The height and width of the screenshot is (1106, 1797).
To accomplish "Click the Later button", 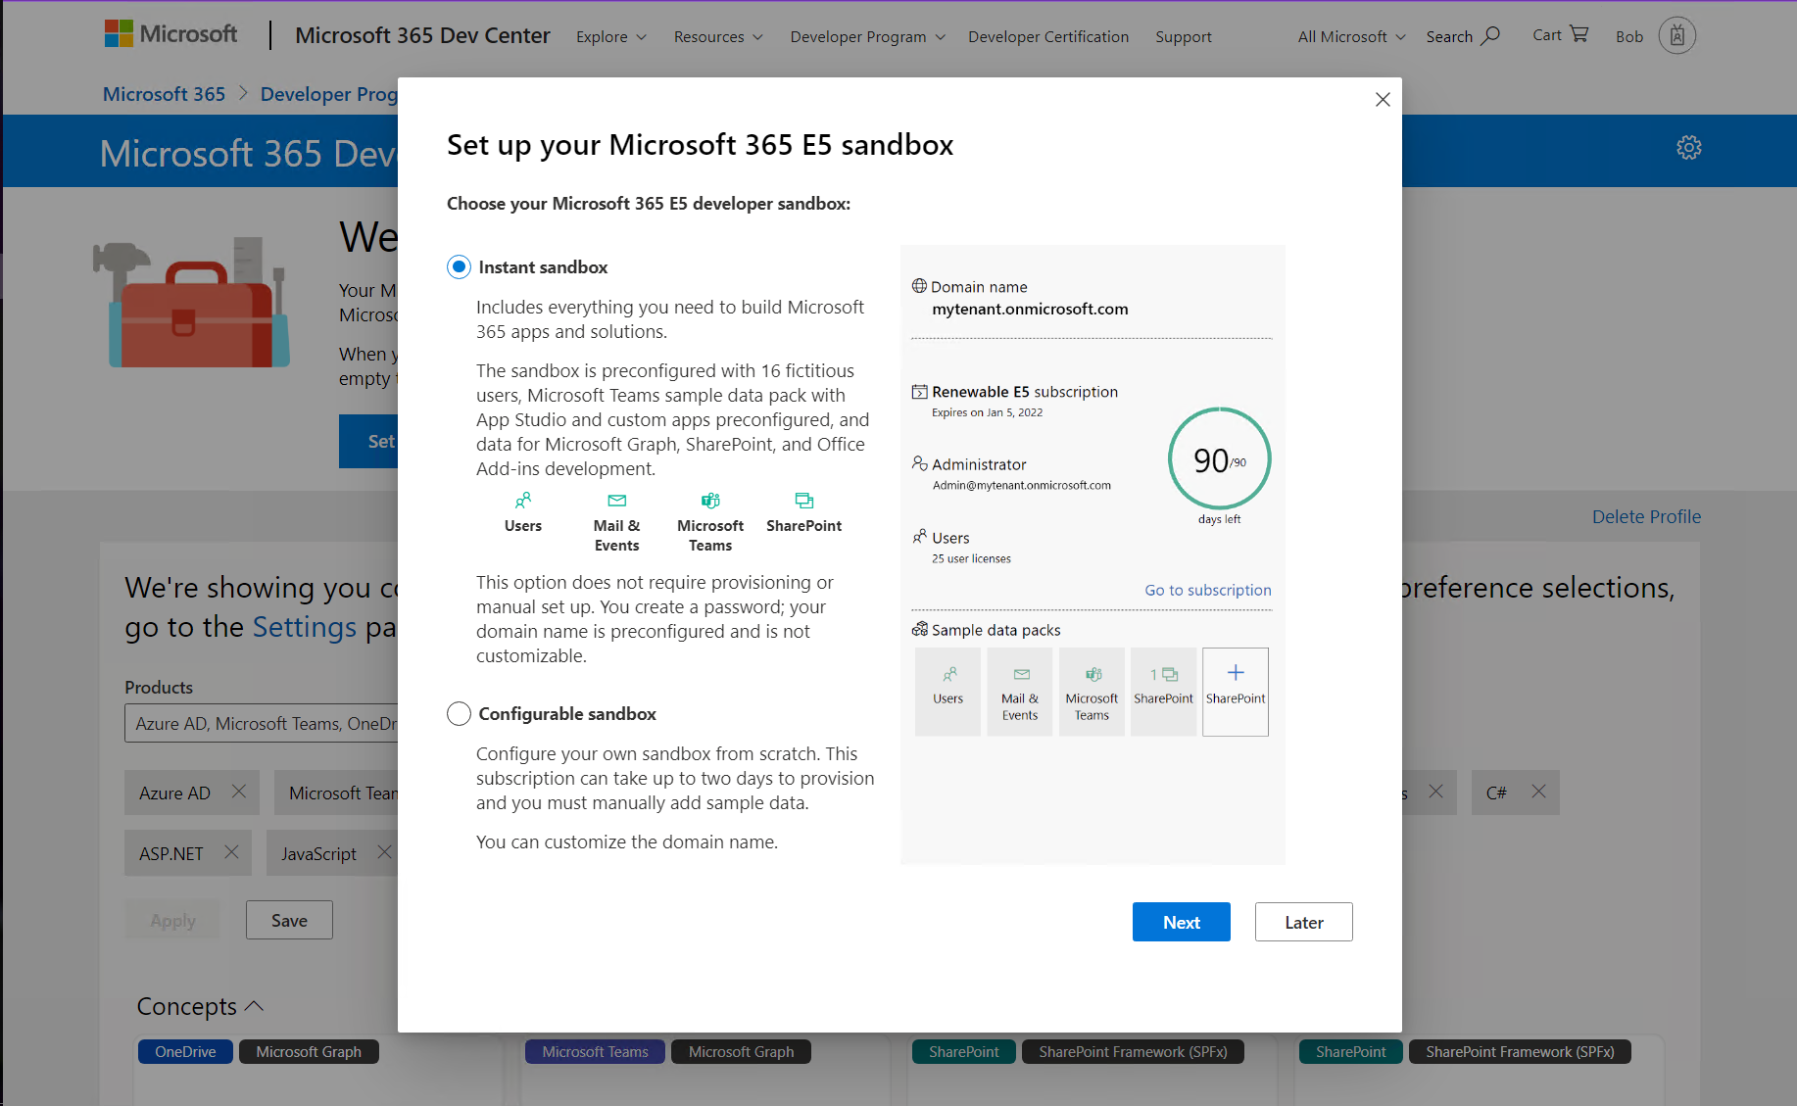I will (1304, 922).
